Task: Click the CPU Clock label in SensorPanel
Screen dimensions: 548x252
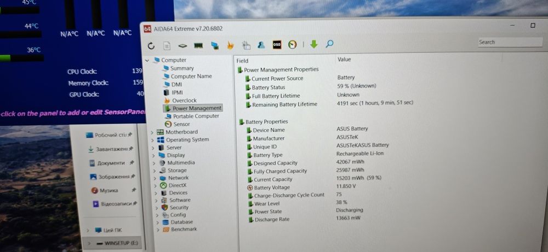Action: pyautogui.click(x=82, y=72)
